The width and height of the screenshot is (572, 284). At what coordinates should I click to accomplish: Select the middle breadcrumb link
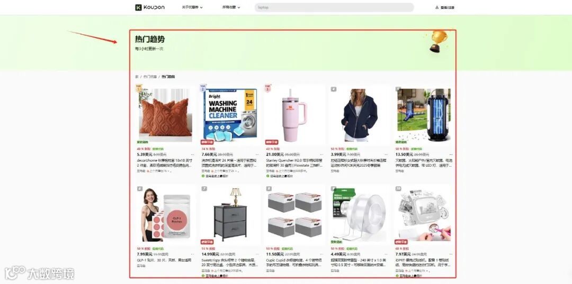(x=150, y=77)
